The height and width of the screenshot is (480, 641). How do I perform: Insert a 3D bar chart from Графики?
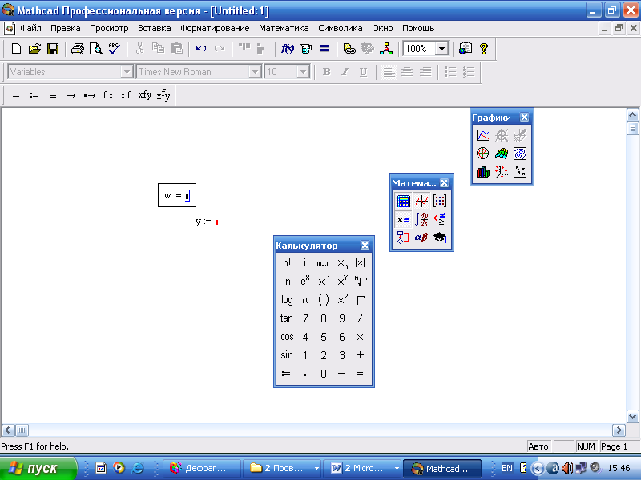[x=483, y=172]
